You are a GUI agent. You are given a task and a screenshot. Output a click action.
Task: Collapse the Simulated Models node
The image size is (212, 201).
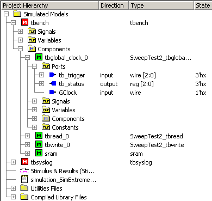tap(7, 14)
